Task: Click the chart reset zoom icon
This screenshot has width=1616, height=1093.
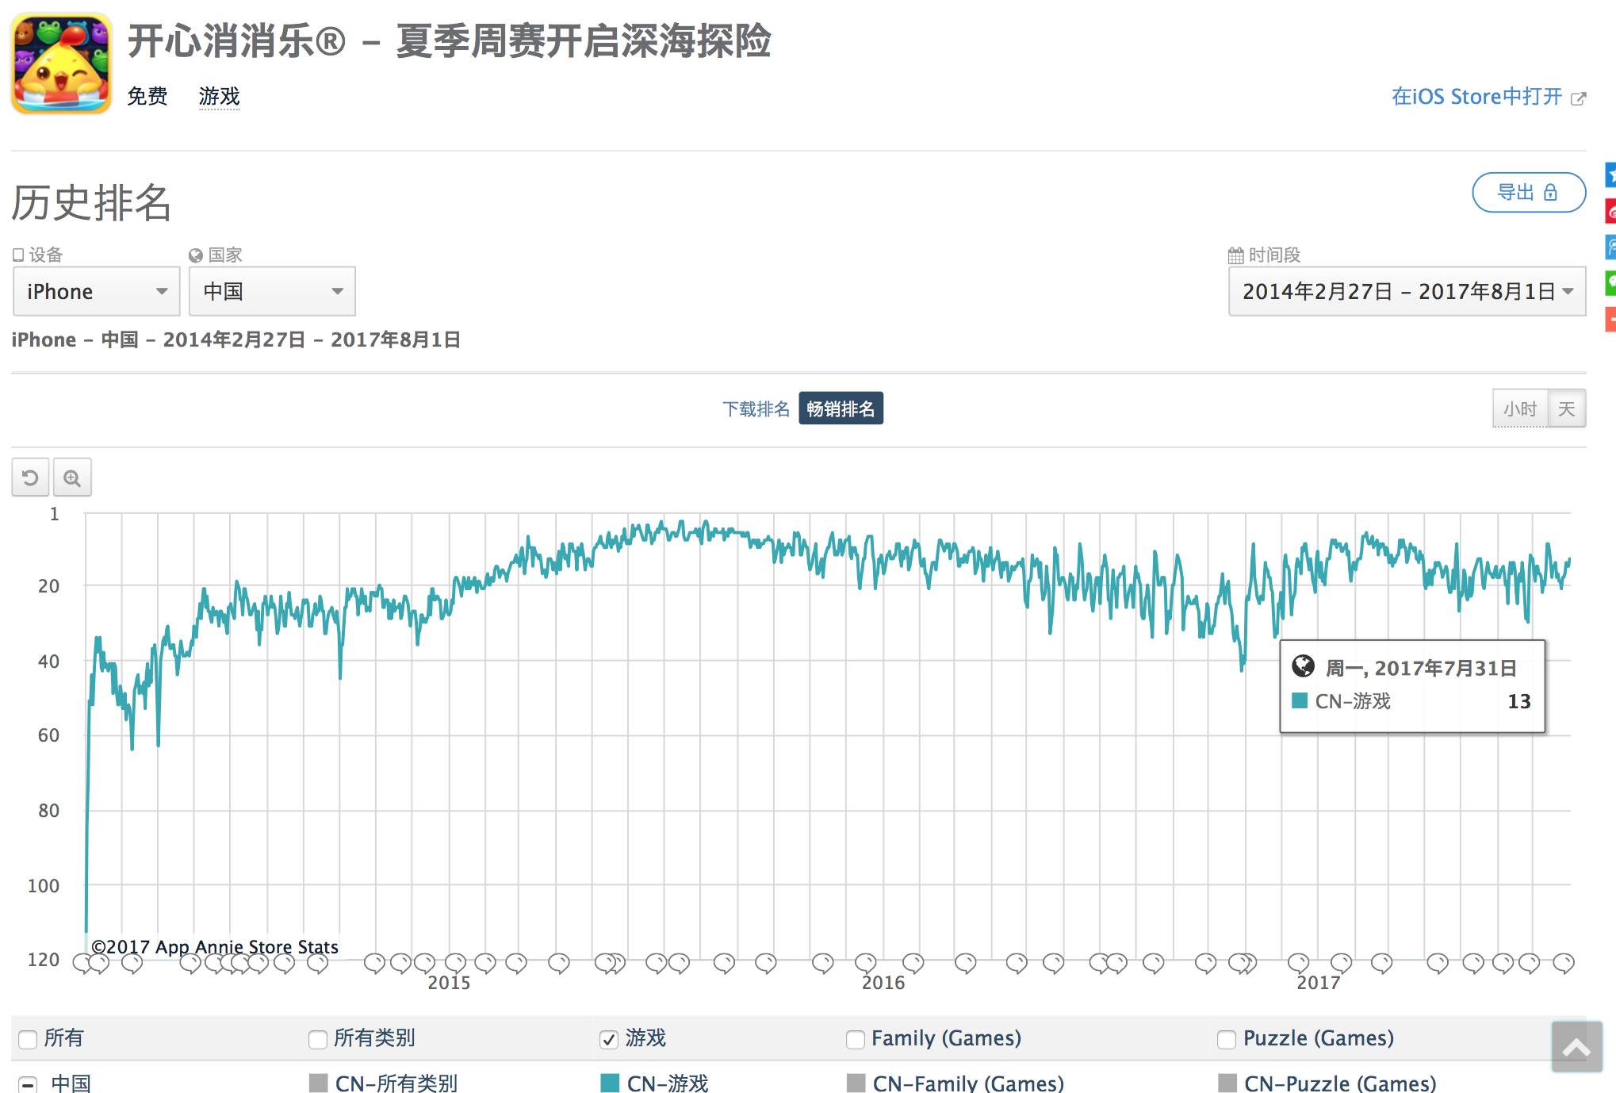Action: click(30, 477)
